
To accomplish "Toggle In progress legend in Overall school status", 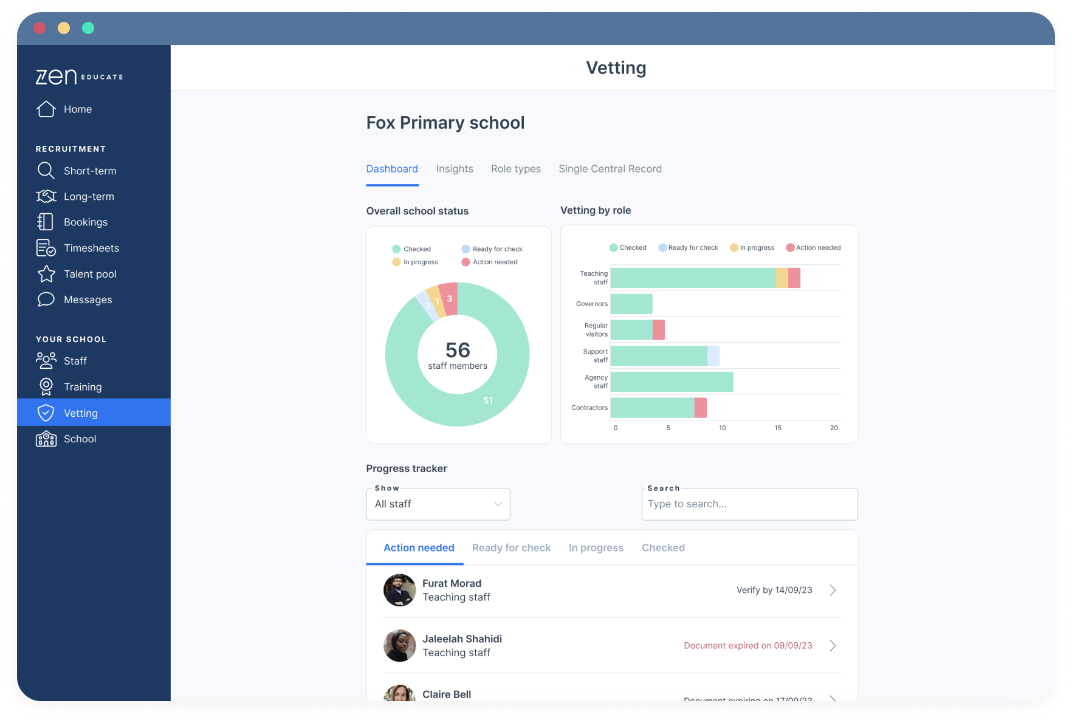I will 415,262.
